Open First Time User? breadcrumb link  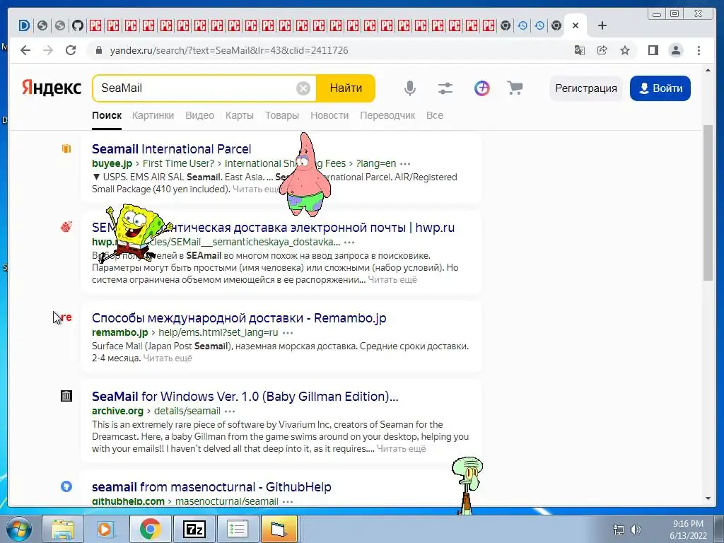point(178,163)
